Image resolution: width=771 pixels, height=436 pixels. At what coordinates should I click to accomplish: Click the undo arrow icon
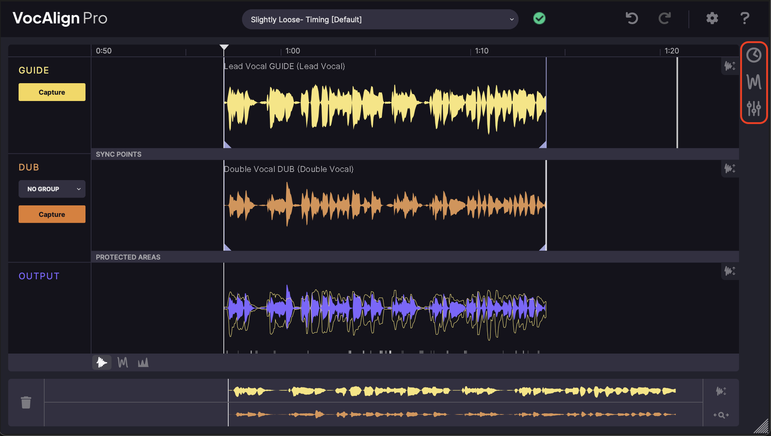[x=632, y=18]
